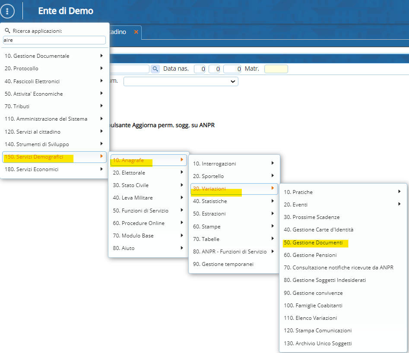This screenshot has height=353, width=409.
Task: Click the search icon in Ricerca applicazioni
Action: [7, 31]
